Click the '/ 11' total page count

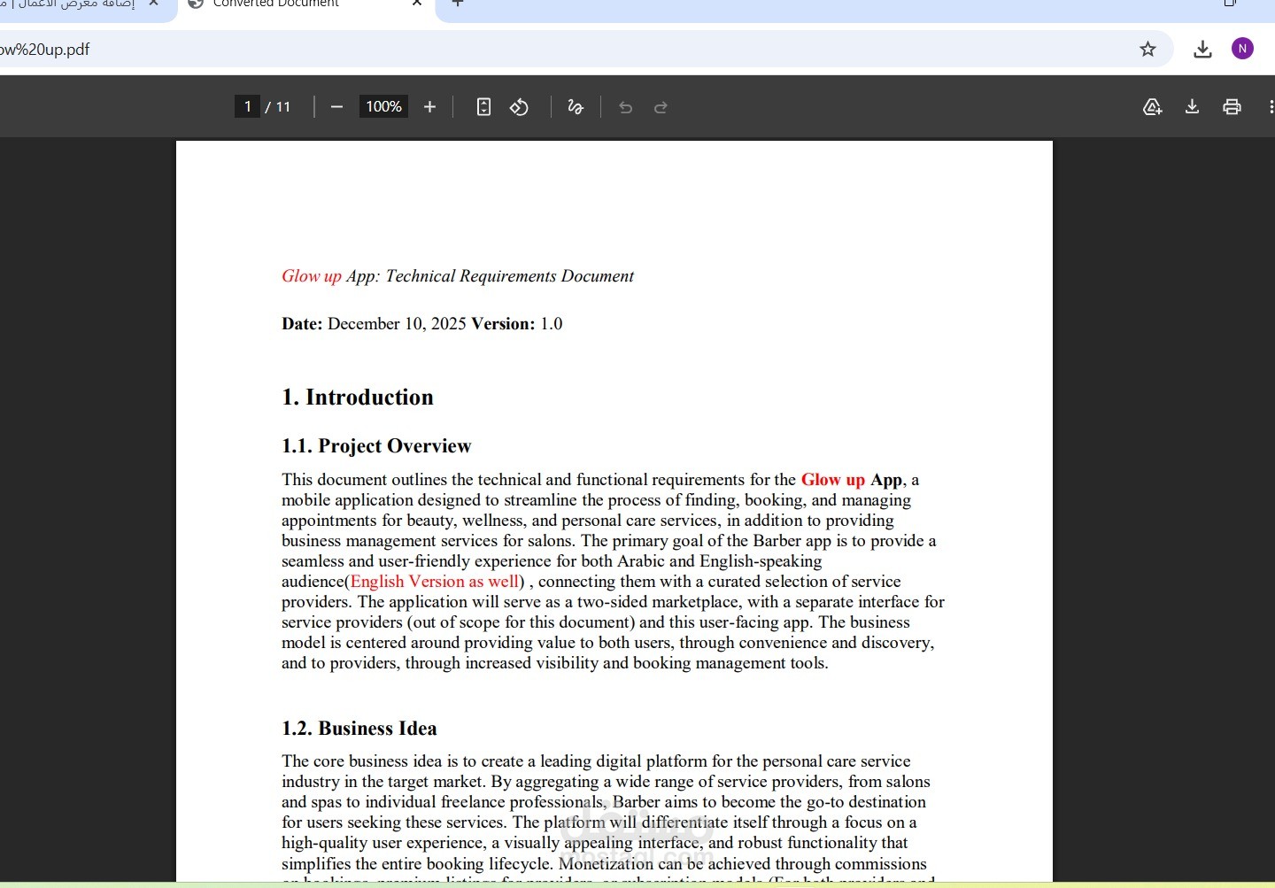pyautogui.click(x=278, y=107)
